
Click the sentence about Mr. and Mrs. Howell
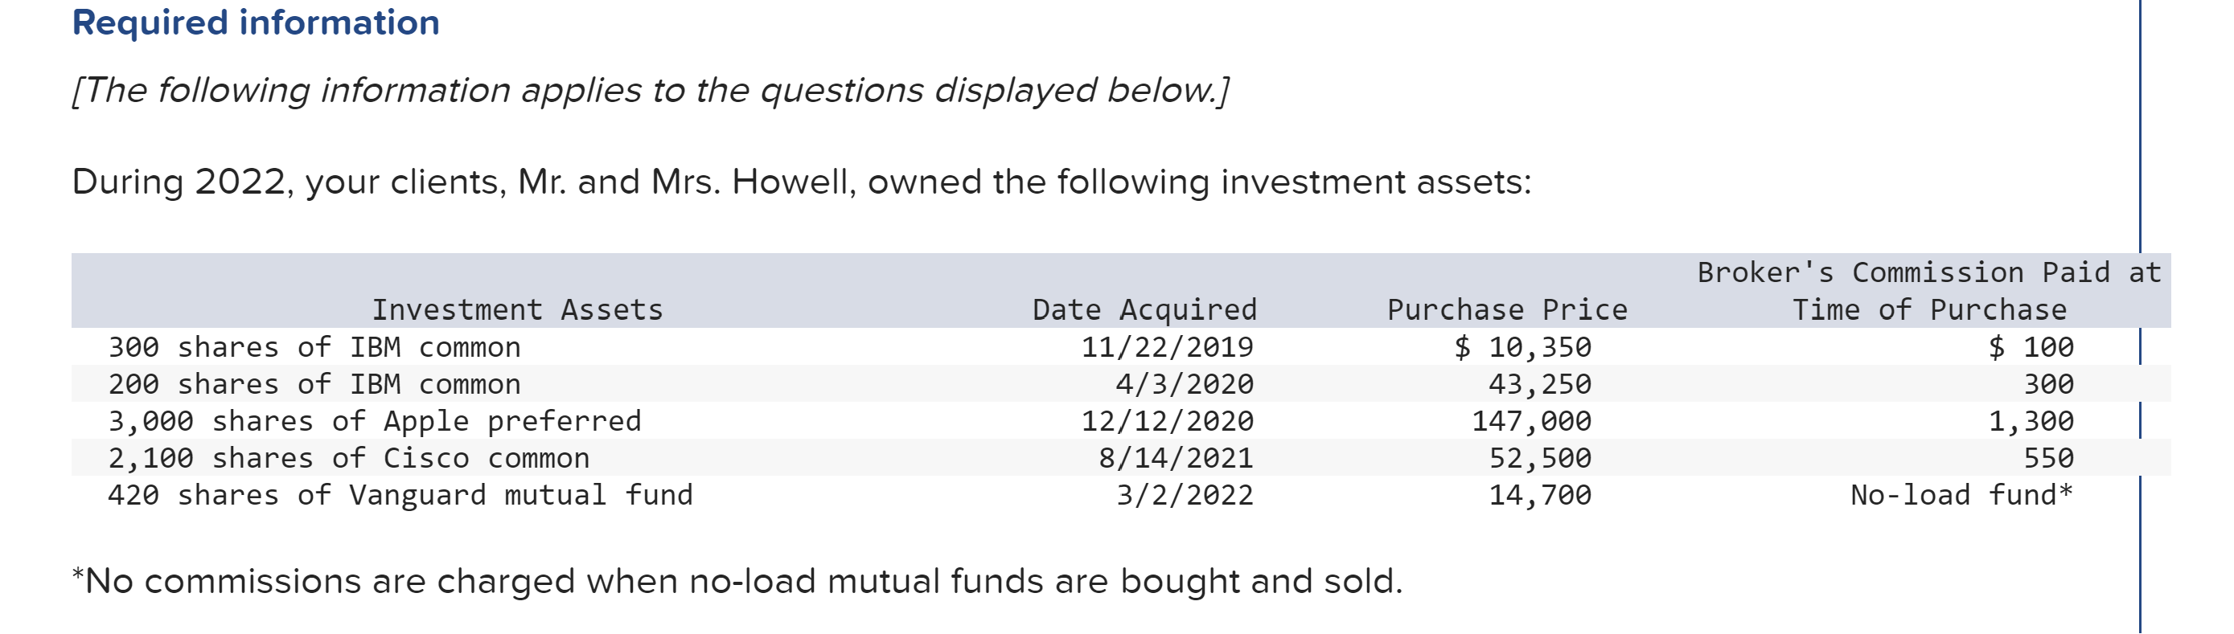point(801,182)
